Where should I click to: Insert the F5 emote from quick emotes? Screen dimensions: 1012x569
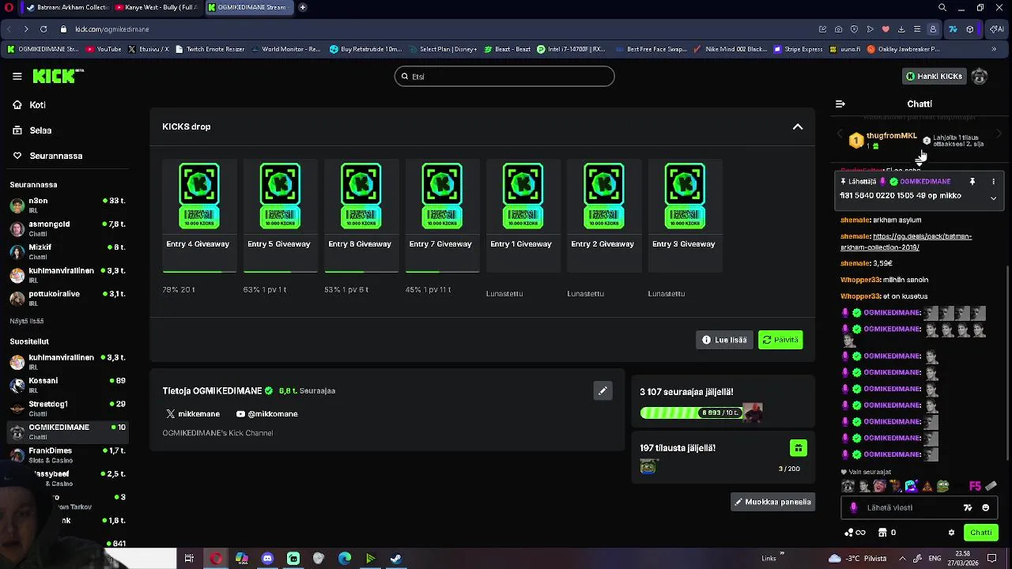[x=975, y=486]
